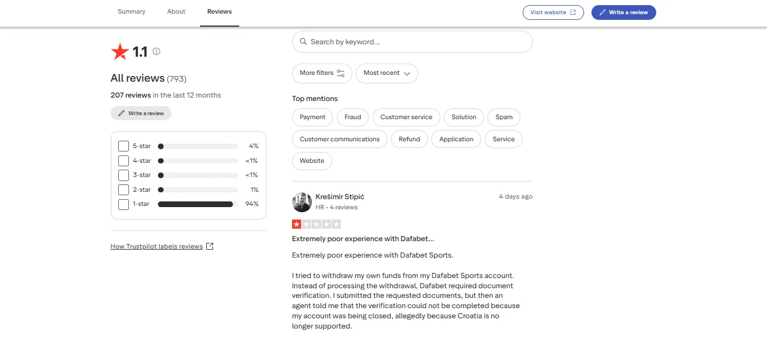This screenshot has width=767, height=341.
Task: Click the HR • 4 reviews reviewer info
Action: click(x=336, y=208)
